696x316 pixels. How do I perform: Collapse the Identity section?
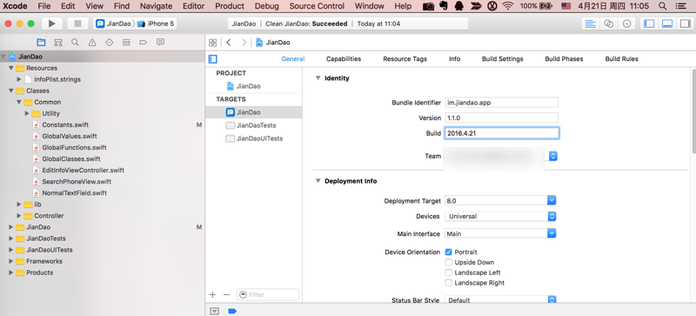pyautogui.click(x=318, y=78)
